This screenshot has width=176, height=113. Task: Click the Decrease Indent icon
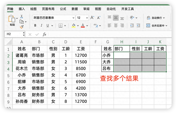tap(132, 26)
